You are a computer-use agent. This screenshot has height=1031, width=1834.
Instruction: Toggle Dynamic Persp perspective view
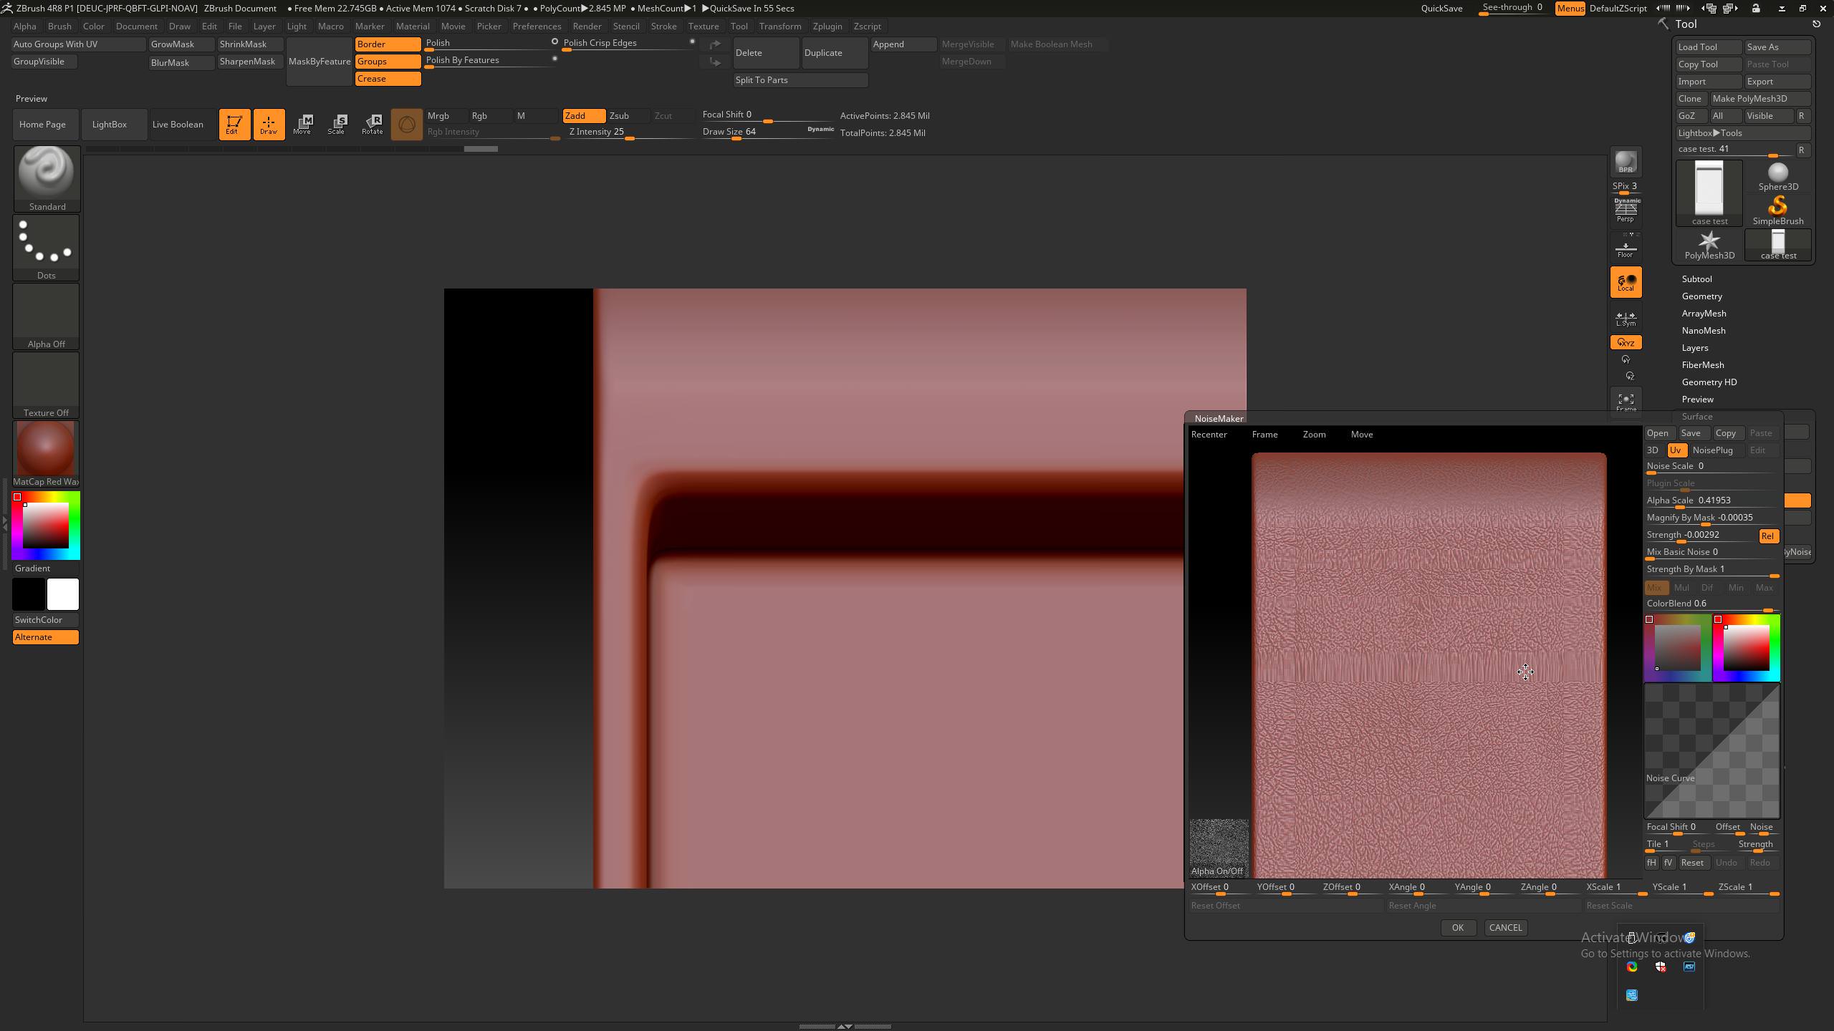pyautogui.click(x=1626, y=210)
